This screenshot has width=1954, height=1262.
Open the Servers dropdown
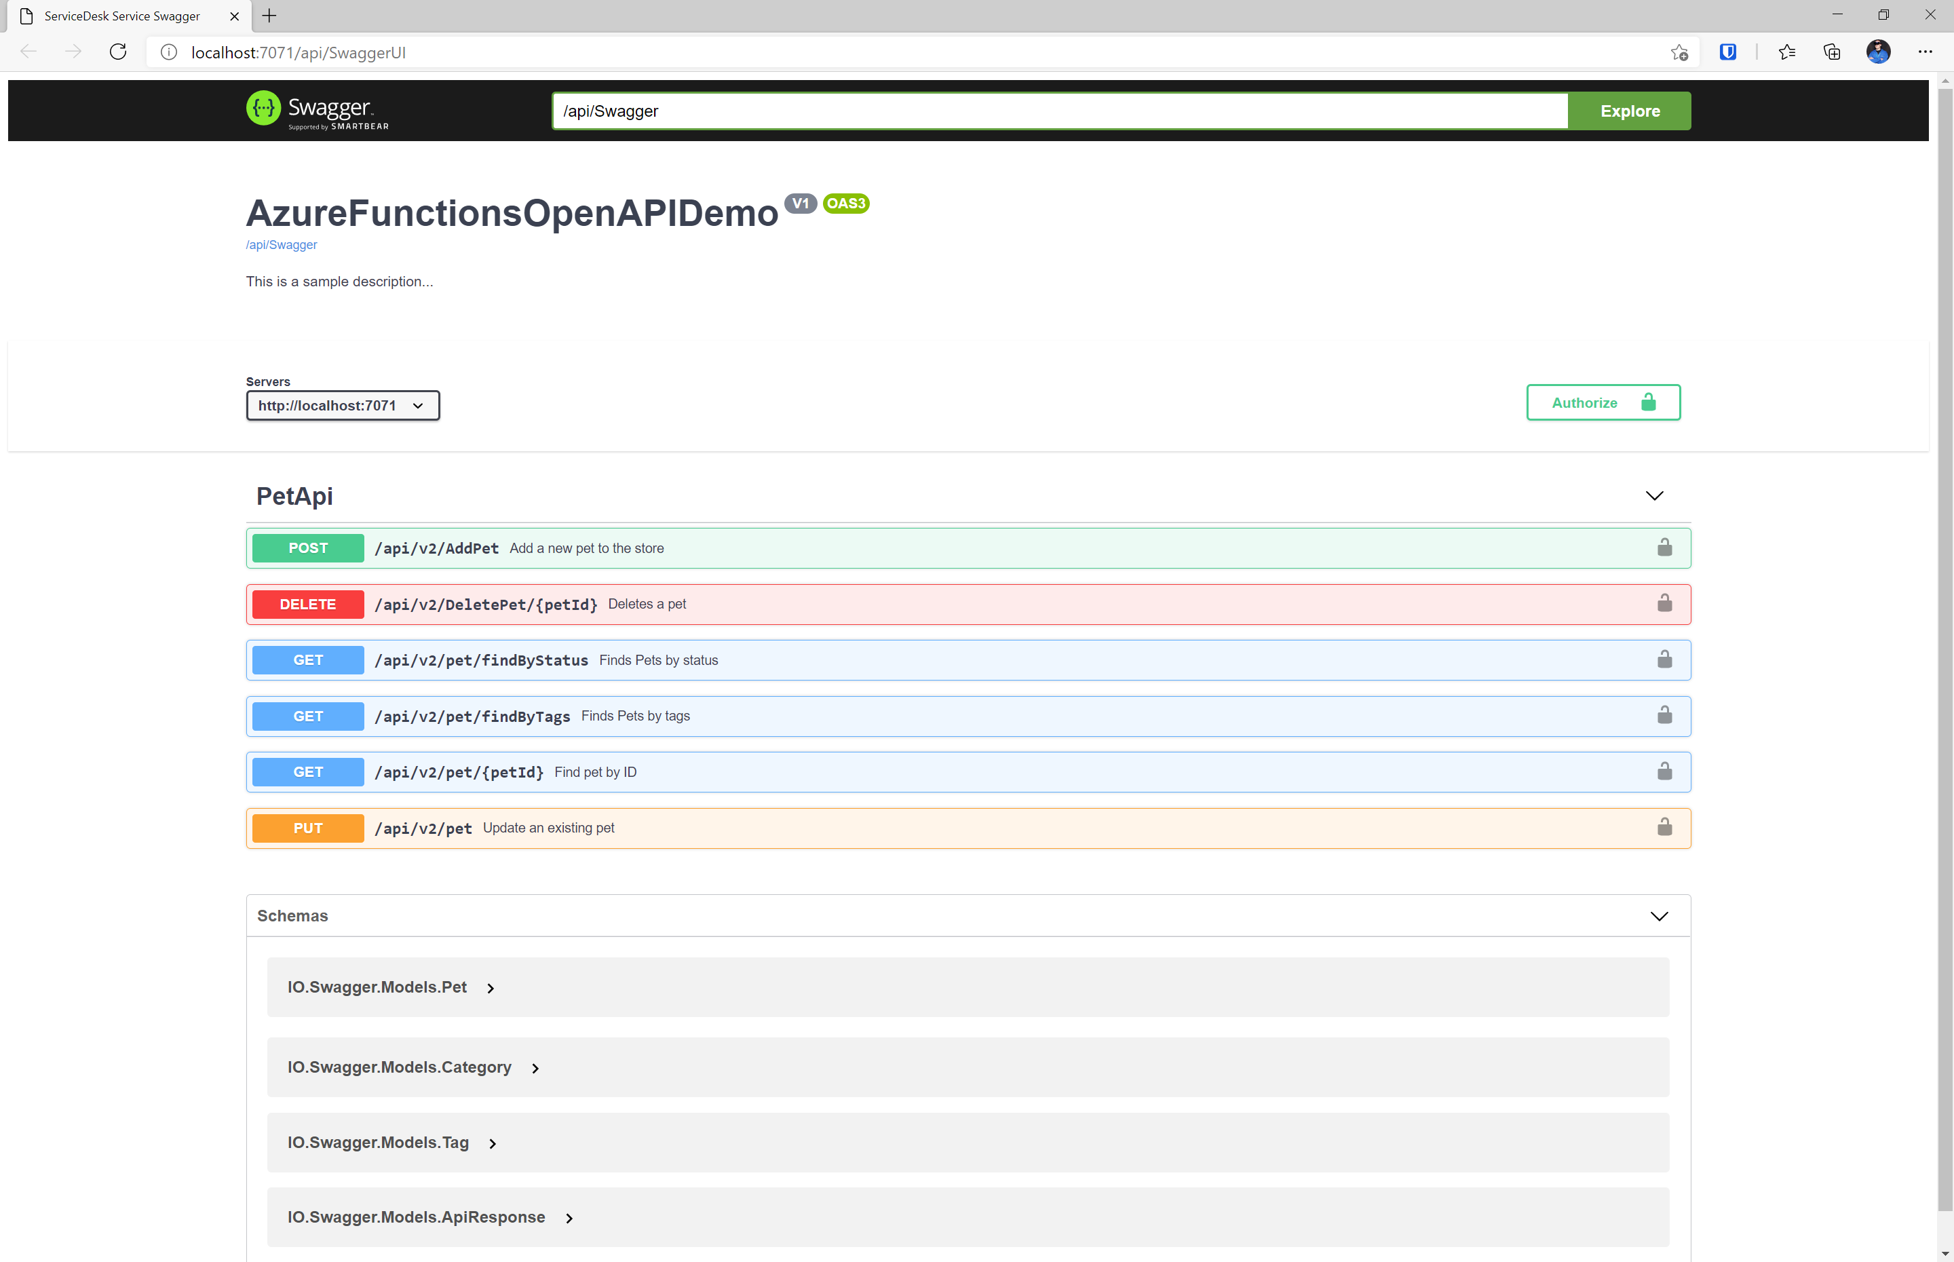pos(343,406)
